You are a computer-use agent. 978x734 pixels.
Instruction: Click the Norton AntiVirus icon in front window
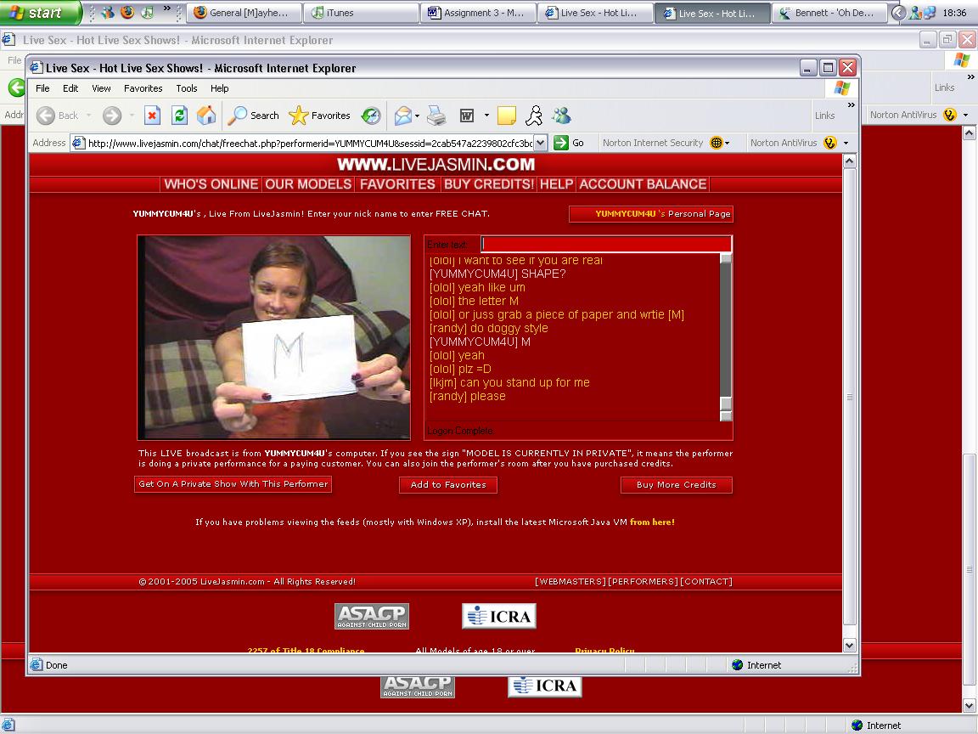830,143
